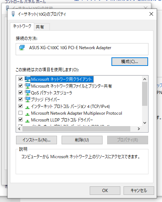Viewport: 162px width, 202px height.
Task: Select インターネット プロトコル バージョン 4 (TCP/IPv4) row
Action: (x=70, y=107)
